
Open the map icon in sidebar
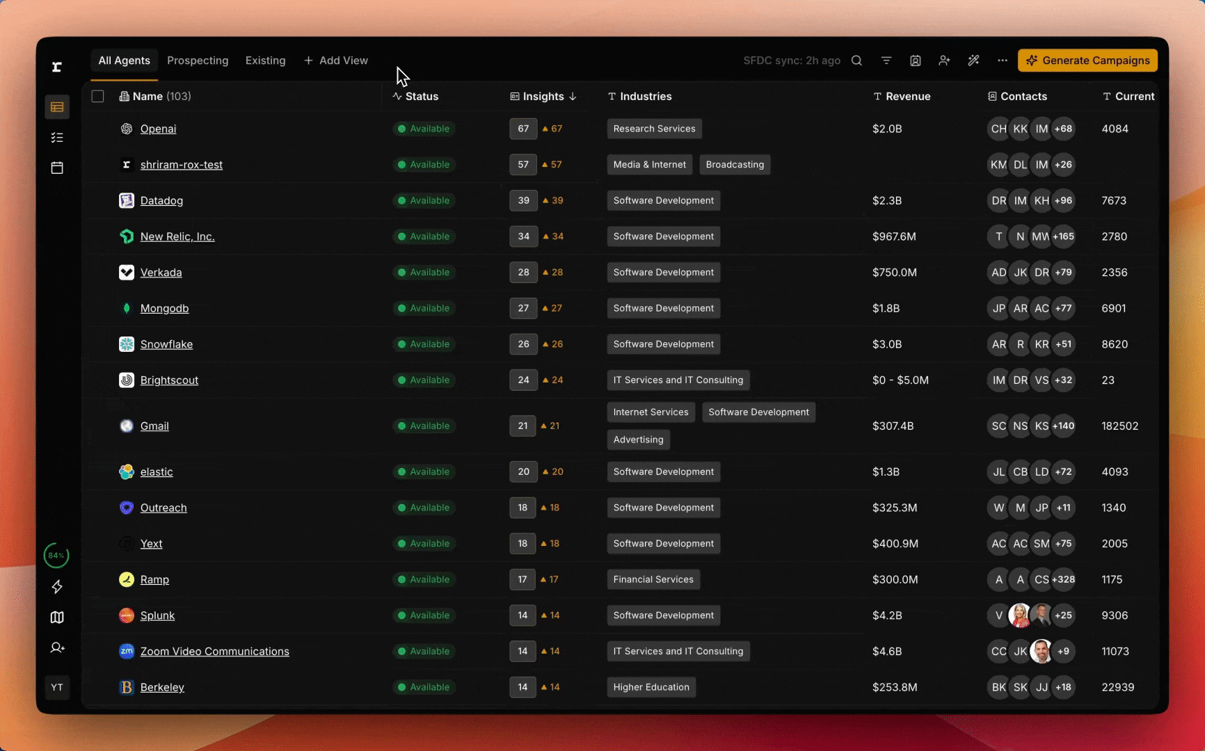[x=57, y=617]
